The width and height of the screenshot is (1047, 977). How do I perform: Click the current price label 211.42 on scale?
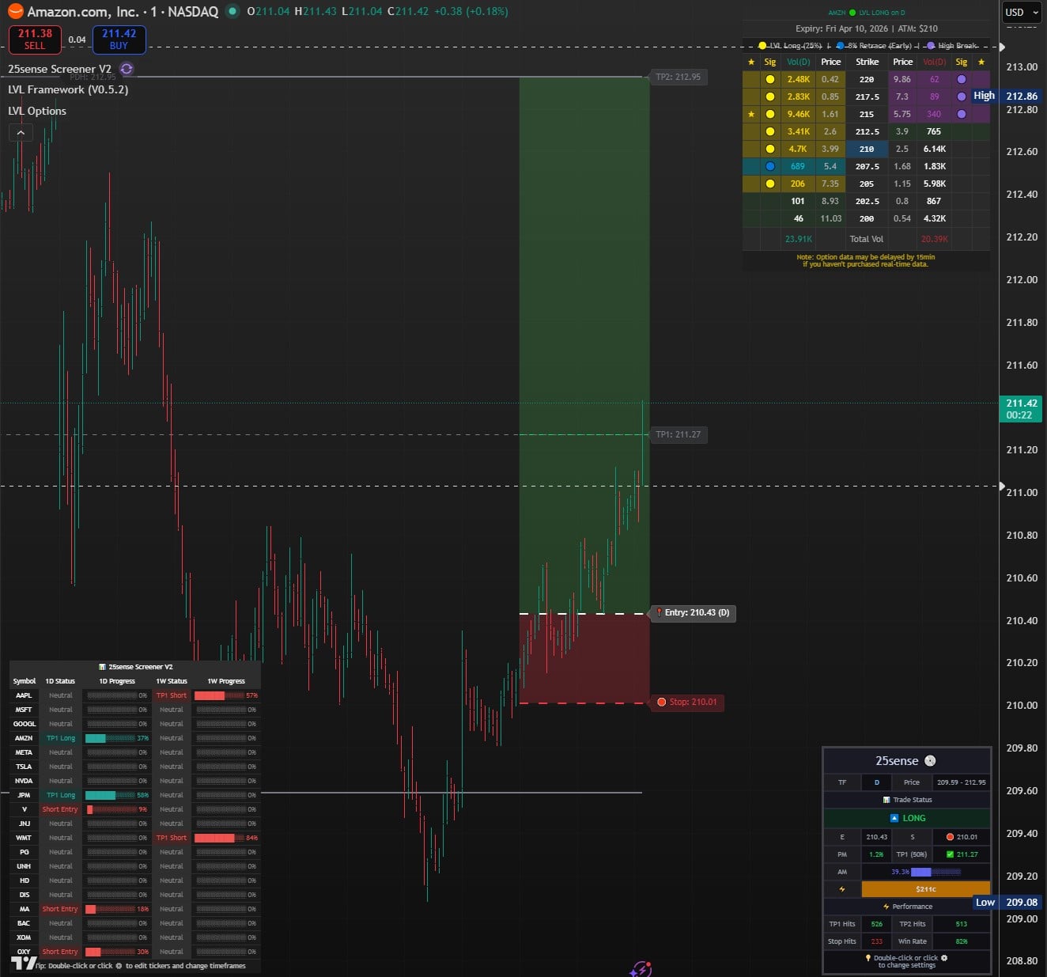point(1022,408)
